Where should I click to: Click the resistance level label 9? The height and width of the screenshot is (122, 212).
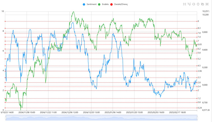coord(198,21)
